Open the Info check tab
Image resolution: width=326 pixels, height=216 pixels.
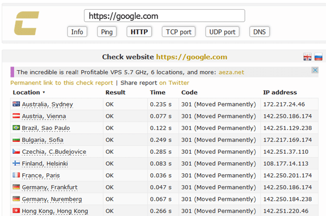click(x=77, y=32)
